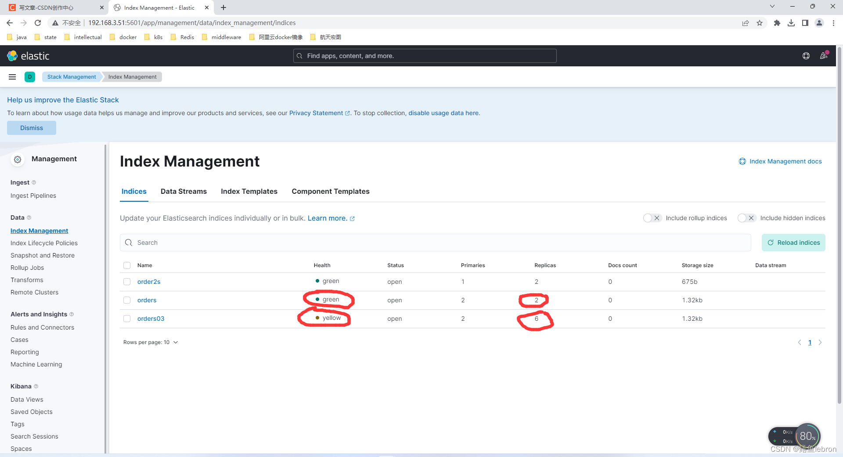This screenshot has height=457, width=843.
Task: Open orders03 index details
Action: 151,319
